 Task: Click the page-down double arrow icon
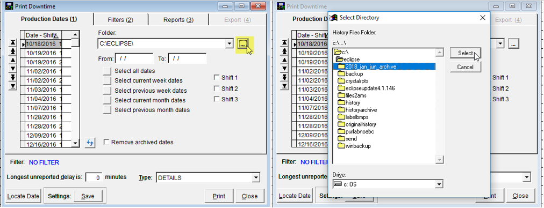pyautogui.click(x=13, y=77)
